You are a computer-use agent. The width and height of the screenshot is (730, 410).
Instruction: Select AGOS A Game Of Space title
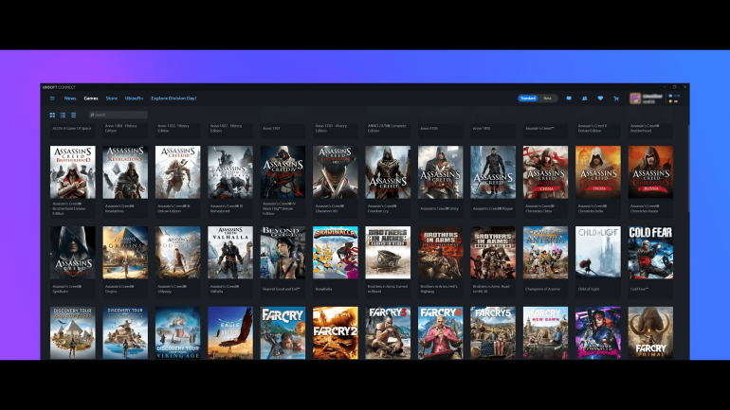click(x=72, y=128)
